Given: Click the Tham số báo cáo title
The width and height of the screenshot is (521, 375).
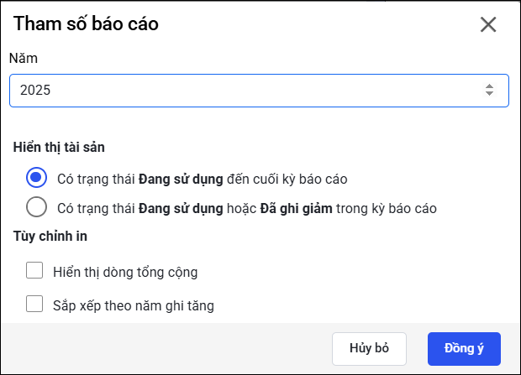Looking at the screenshot, I should click(x=86, y=24).
